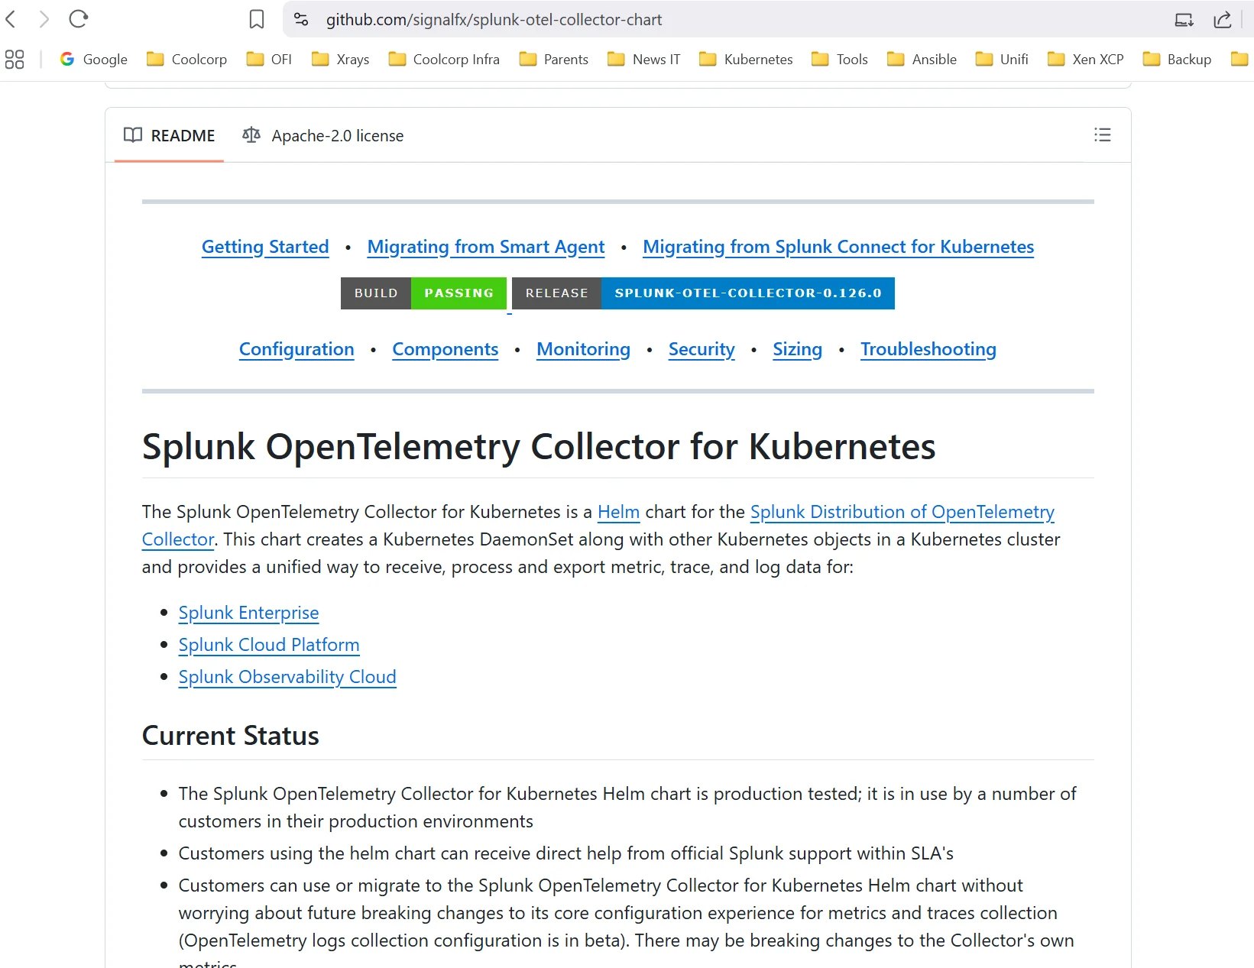This screenshot has height=968, width=1254.
Task: Follow Splunk Distribution of OpenTelemetry Collector link
Action: point(902,512)
